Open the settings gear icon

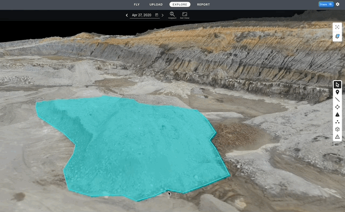click(x=338, y=4)
